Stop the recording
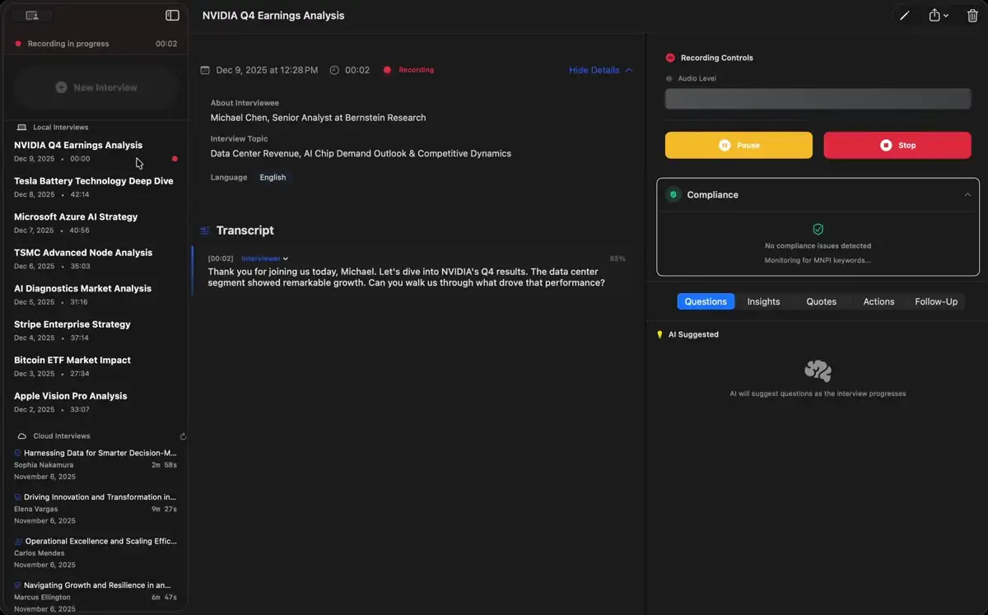 click(x=897, y=146)
